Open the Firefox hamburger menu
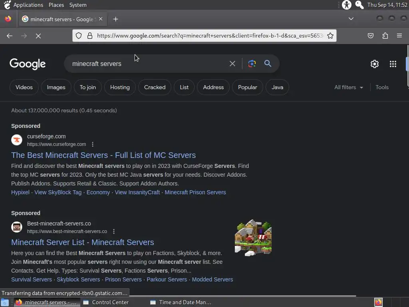Screen dimensions: 409x307 click(399, 36)
